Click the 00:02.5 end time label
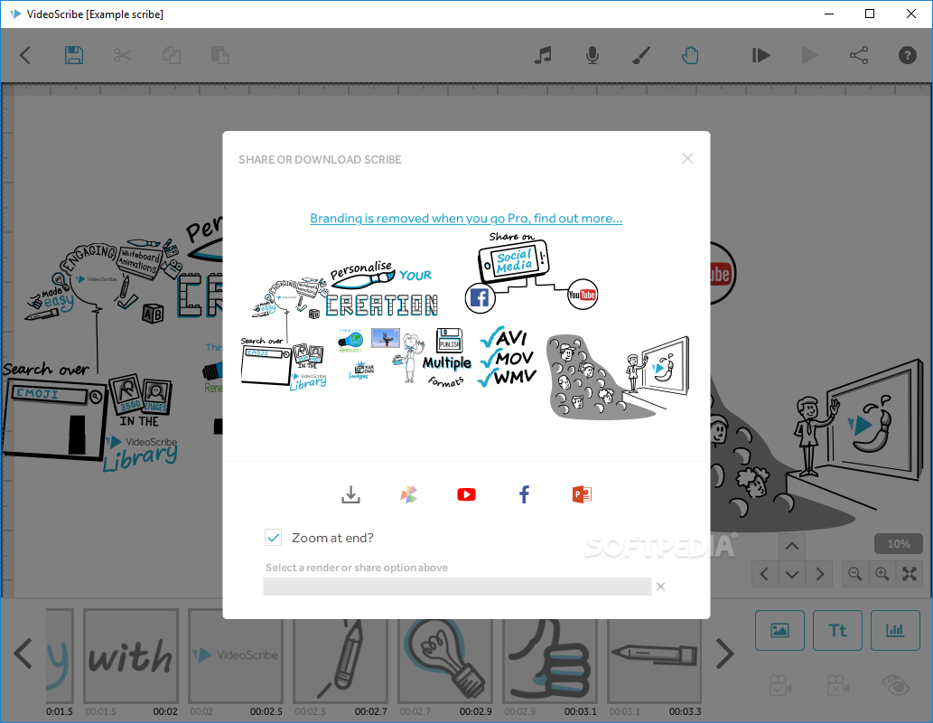The width and height of the screenshot is (933, 723). [266, 711]
